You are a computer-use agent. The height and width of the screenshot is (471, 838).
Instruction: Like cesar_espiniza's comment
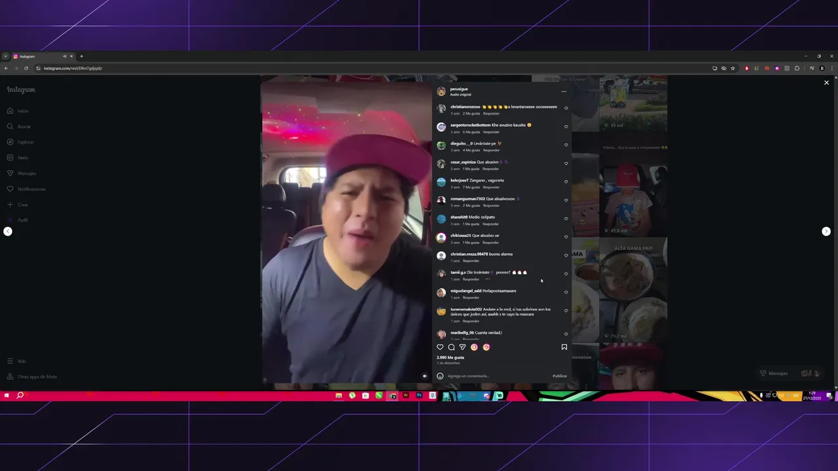coord(566,164)
